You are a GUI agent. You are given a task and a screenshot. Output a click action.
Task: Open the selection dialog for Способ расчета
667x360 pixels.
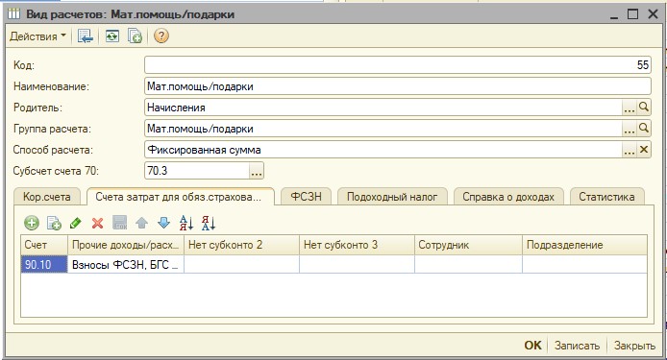(x=630, y=150)
